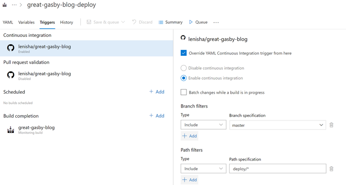The width and height of the screenshot is (346, 185).
Task: Click the GitHub icon under Pull request validation
Action: click(x=11, y=75)
